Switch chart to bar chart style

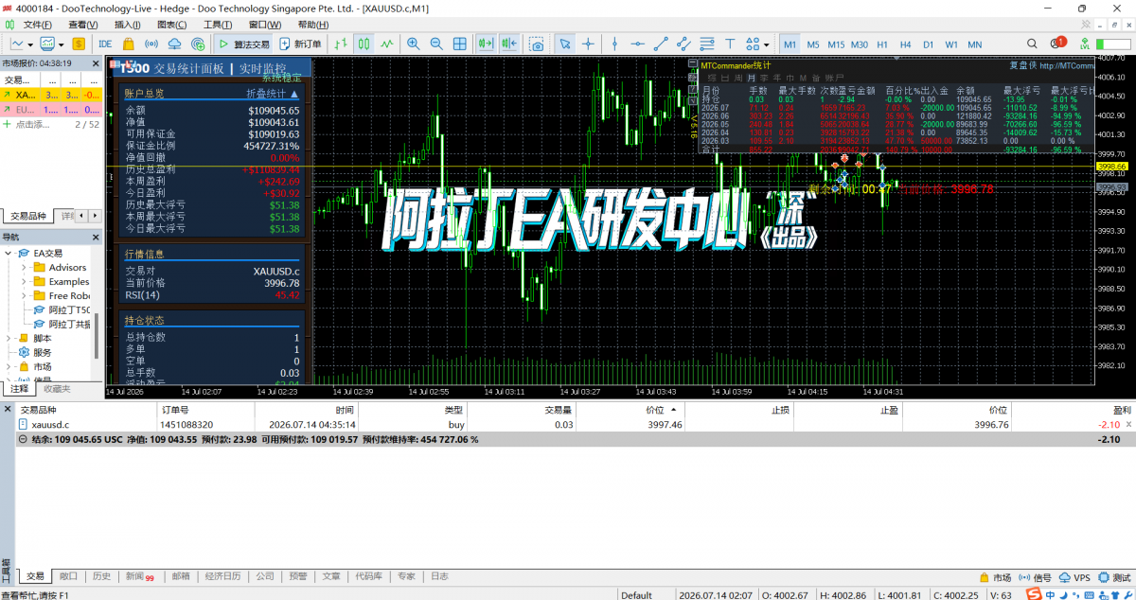tap(341, 44)
